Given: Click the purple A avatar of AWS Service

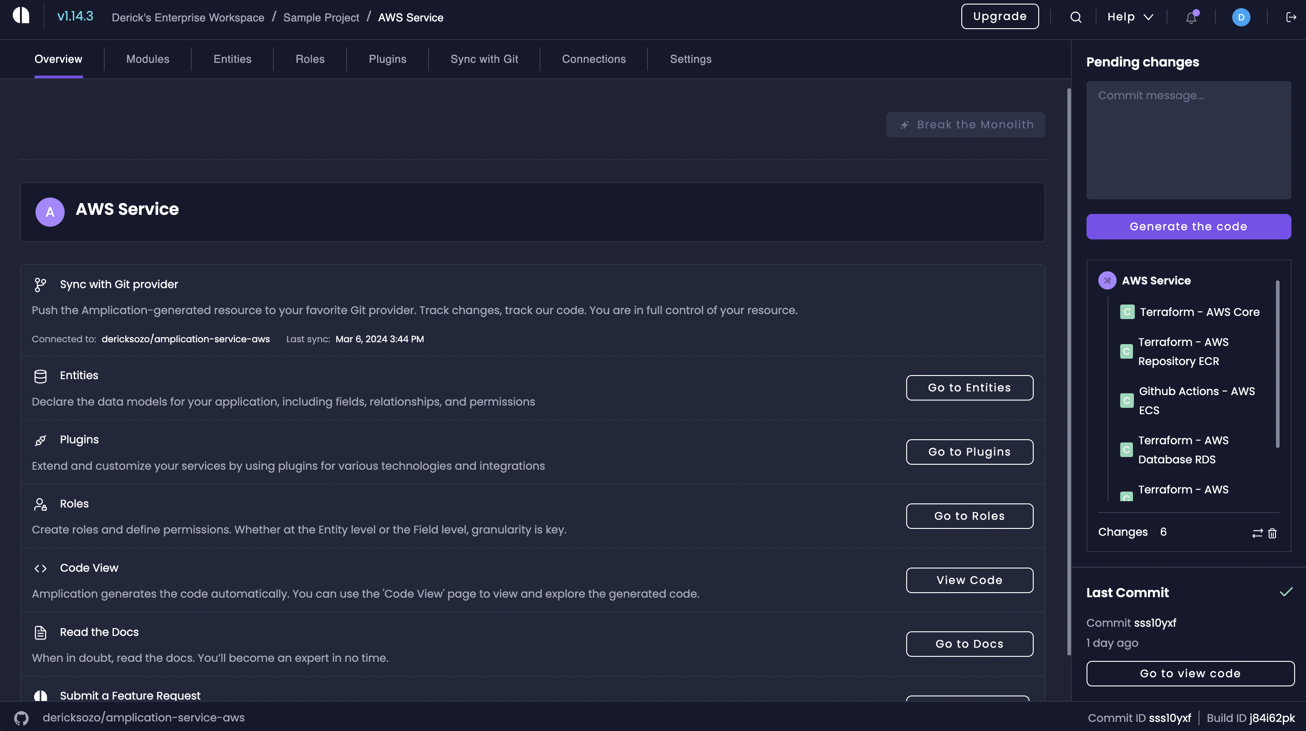Looking at the screenshot, I should pos(50,212).
